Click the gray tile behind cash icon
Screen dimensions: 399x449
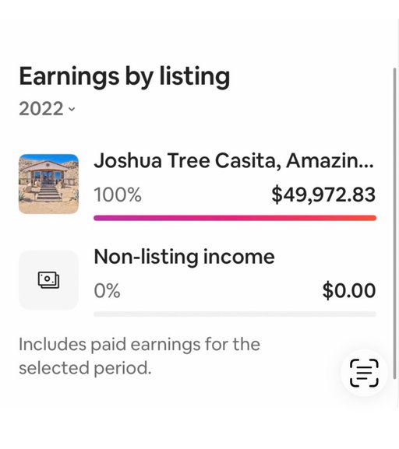click(48, 280)
